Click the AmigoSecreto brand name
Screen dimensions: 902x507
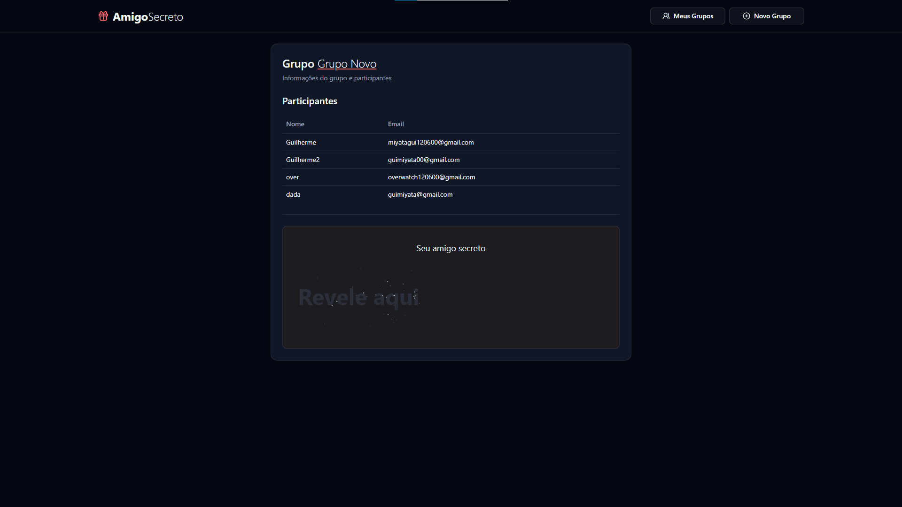tap(148, 17)
